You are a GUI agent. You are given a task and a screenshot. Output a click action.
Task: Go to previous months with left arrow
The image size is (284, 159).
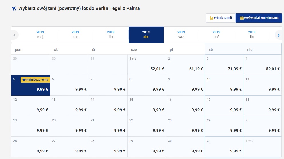[15, 35]
